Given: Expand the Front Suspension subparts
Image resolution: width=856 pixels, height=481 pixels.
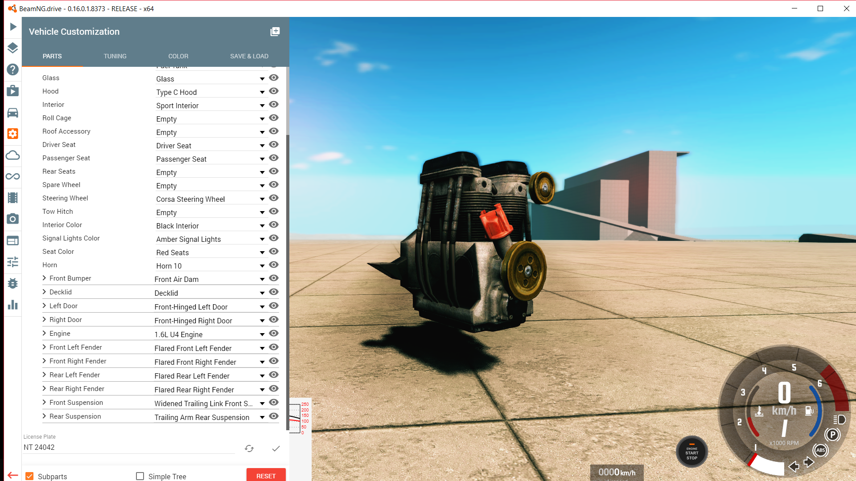Looking at the screenshot, I should tap(44, 402).
